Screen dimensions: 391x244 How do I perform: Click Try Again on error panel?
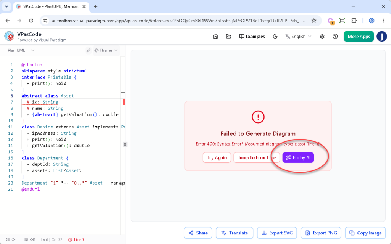pos(217,157)
